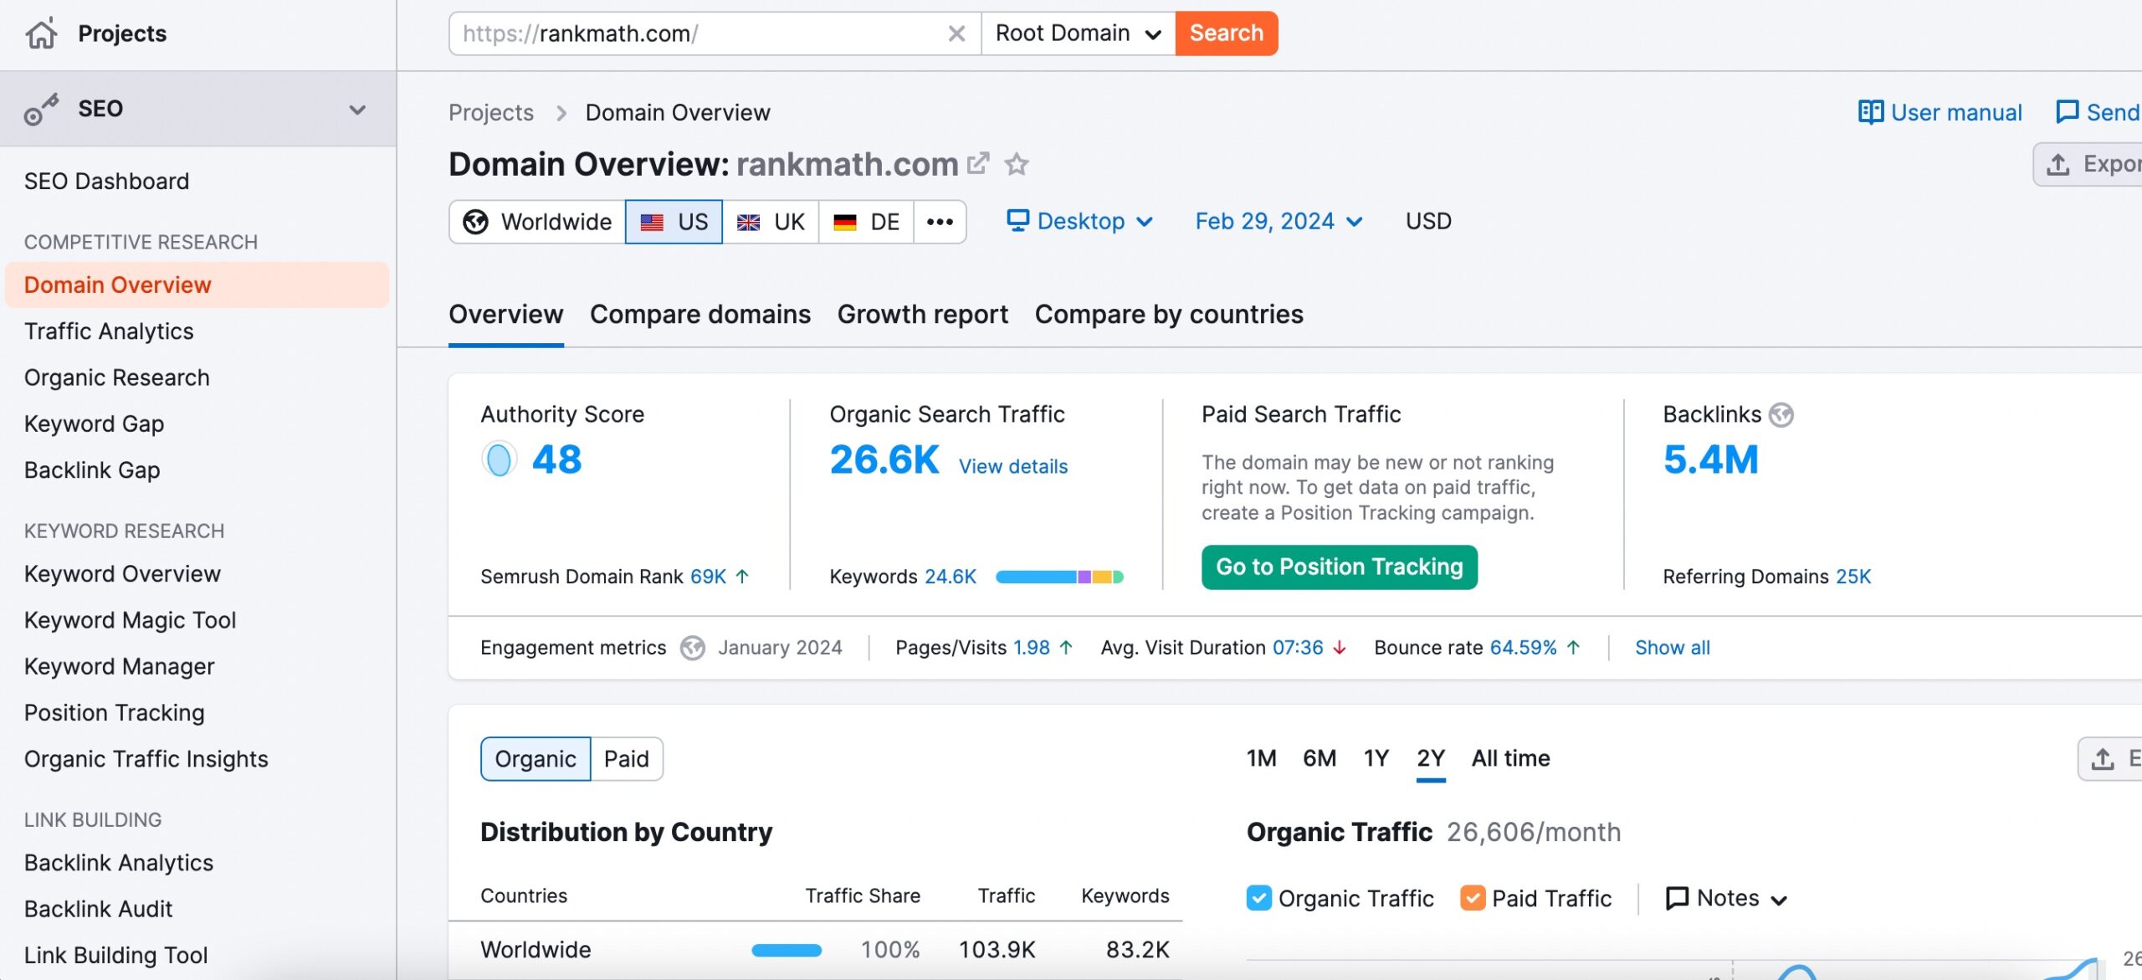Click Keywords 24.6K link
This screenshot has width=2142, height=980.
click(x=951, y=577)
